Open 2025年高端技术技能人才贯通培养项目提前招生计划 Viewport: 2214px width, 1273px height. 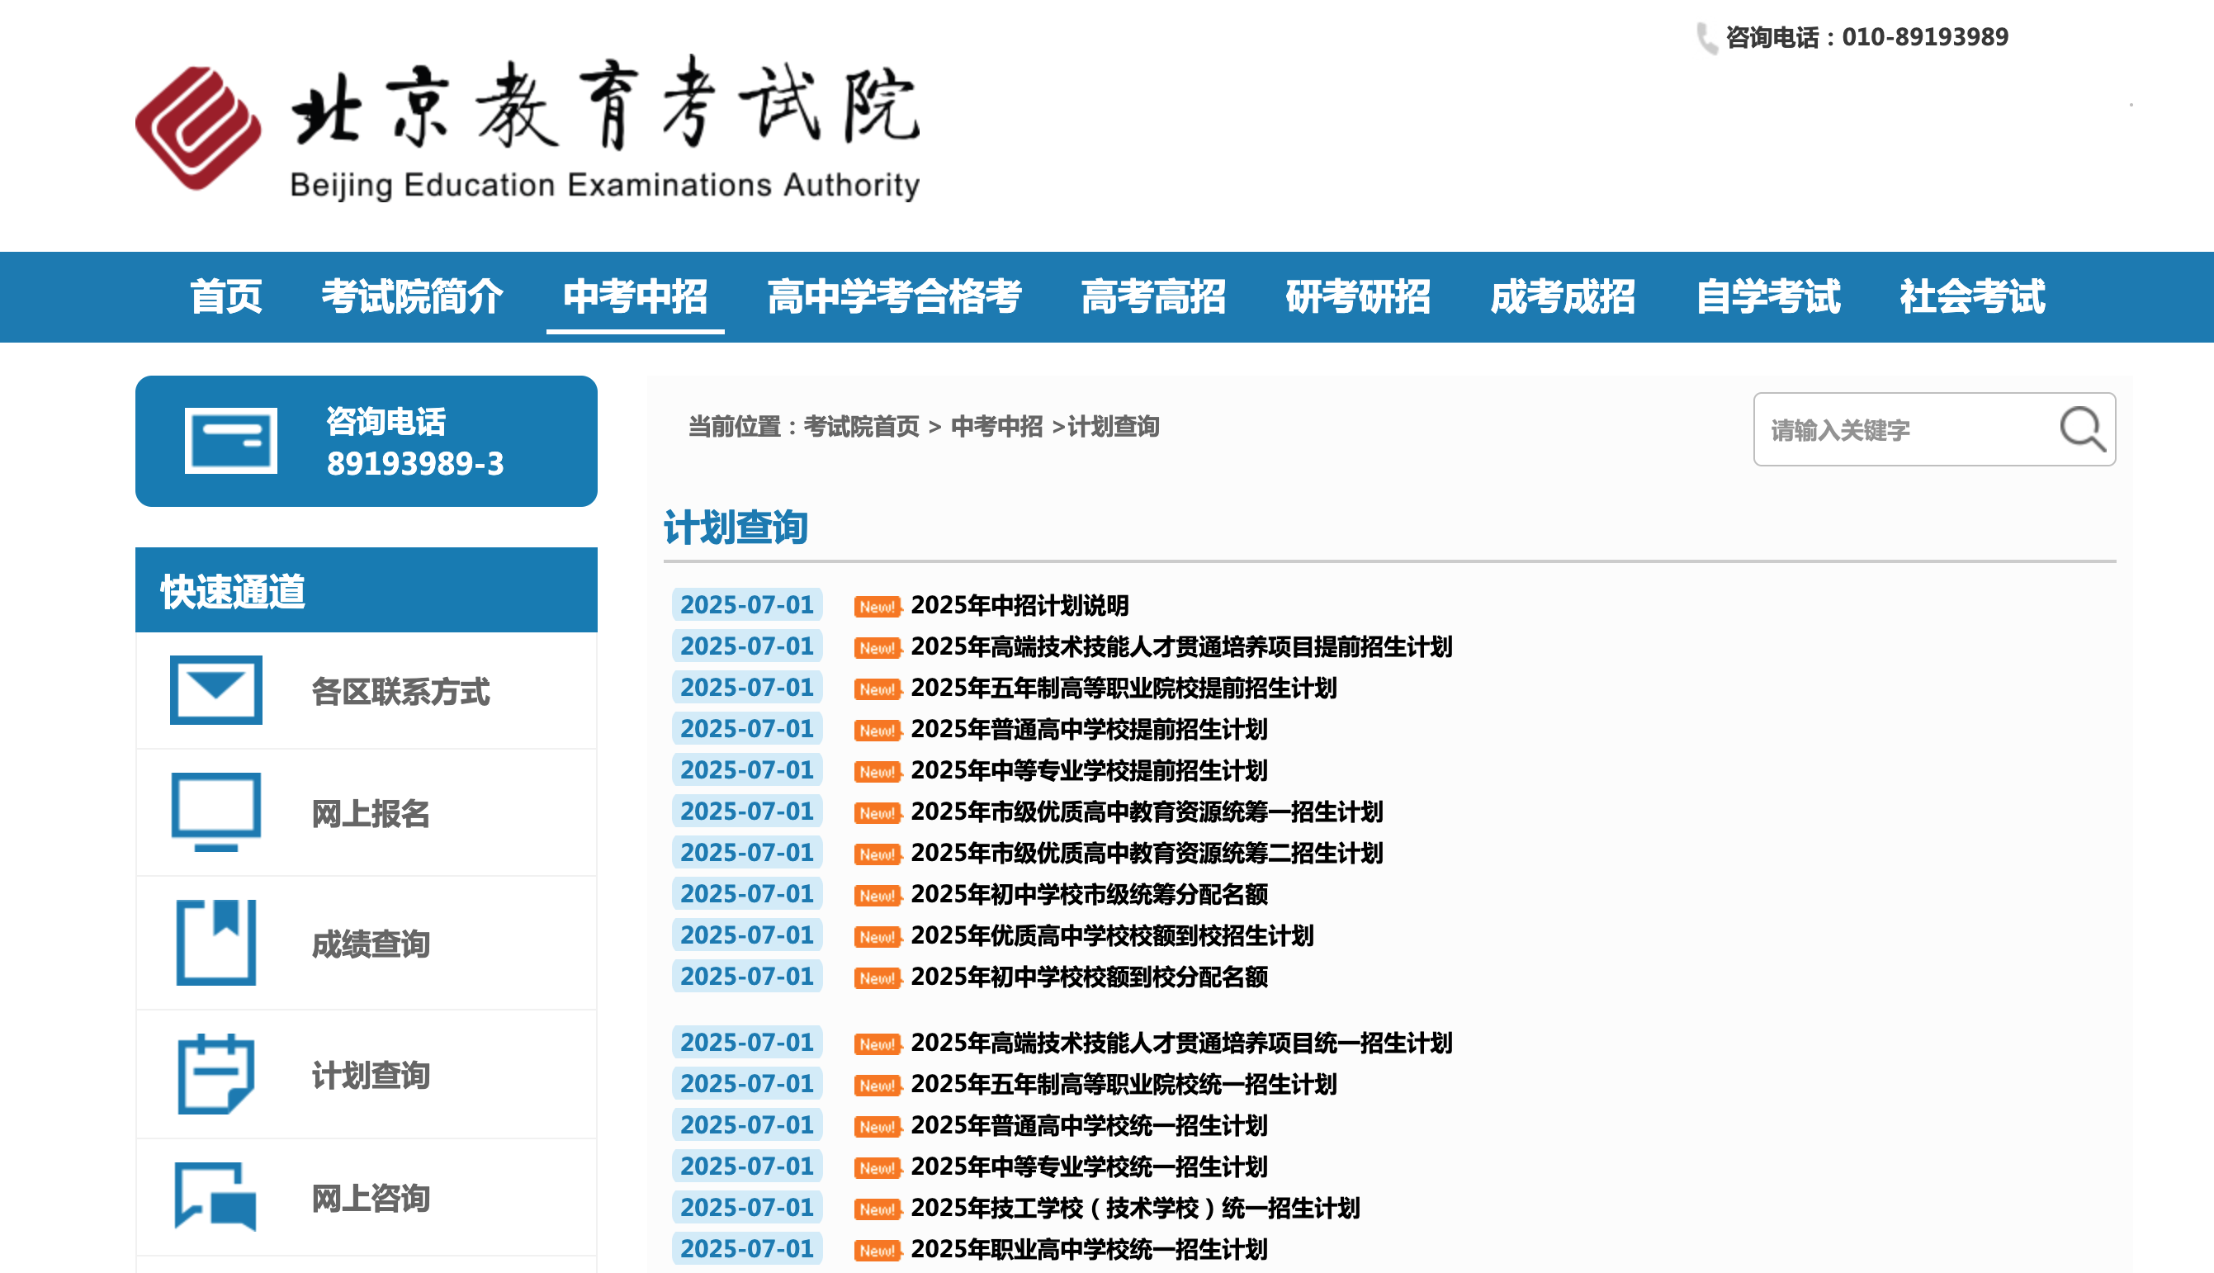tap(1180, 647)
